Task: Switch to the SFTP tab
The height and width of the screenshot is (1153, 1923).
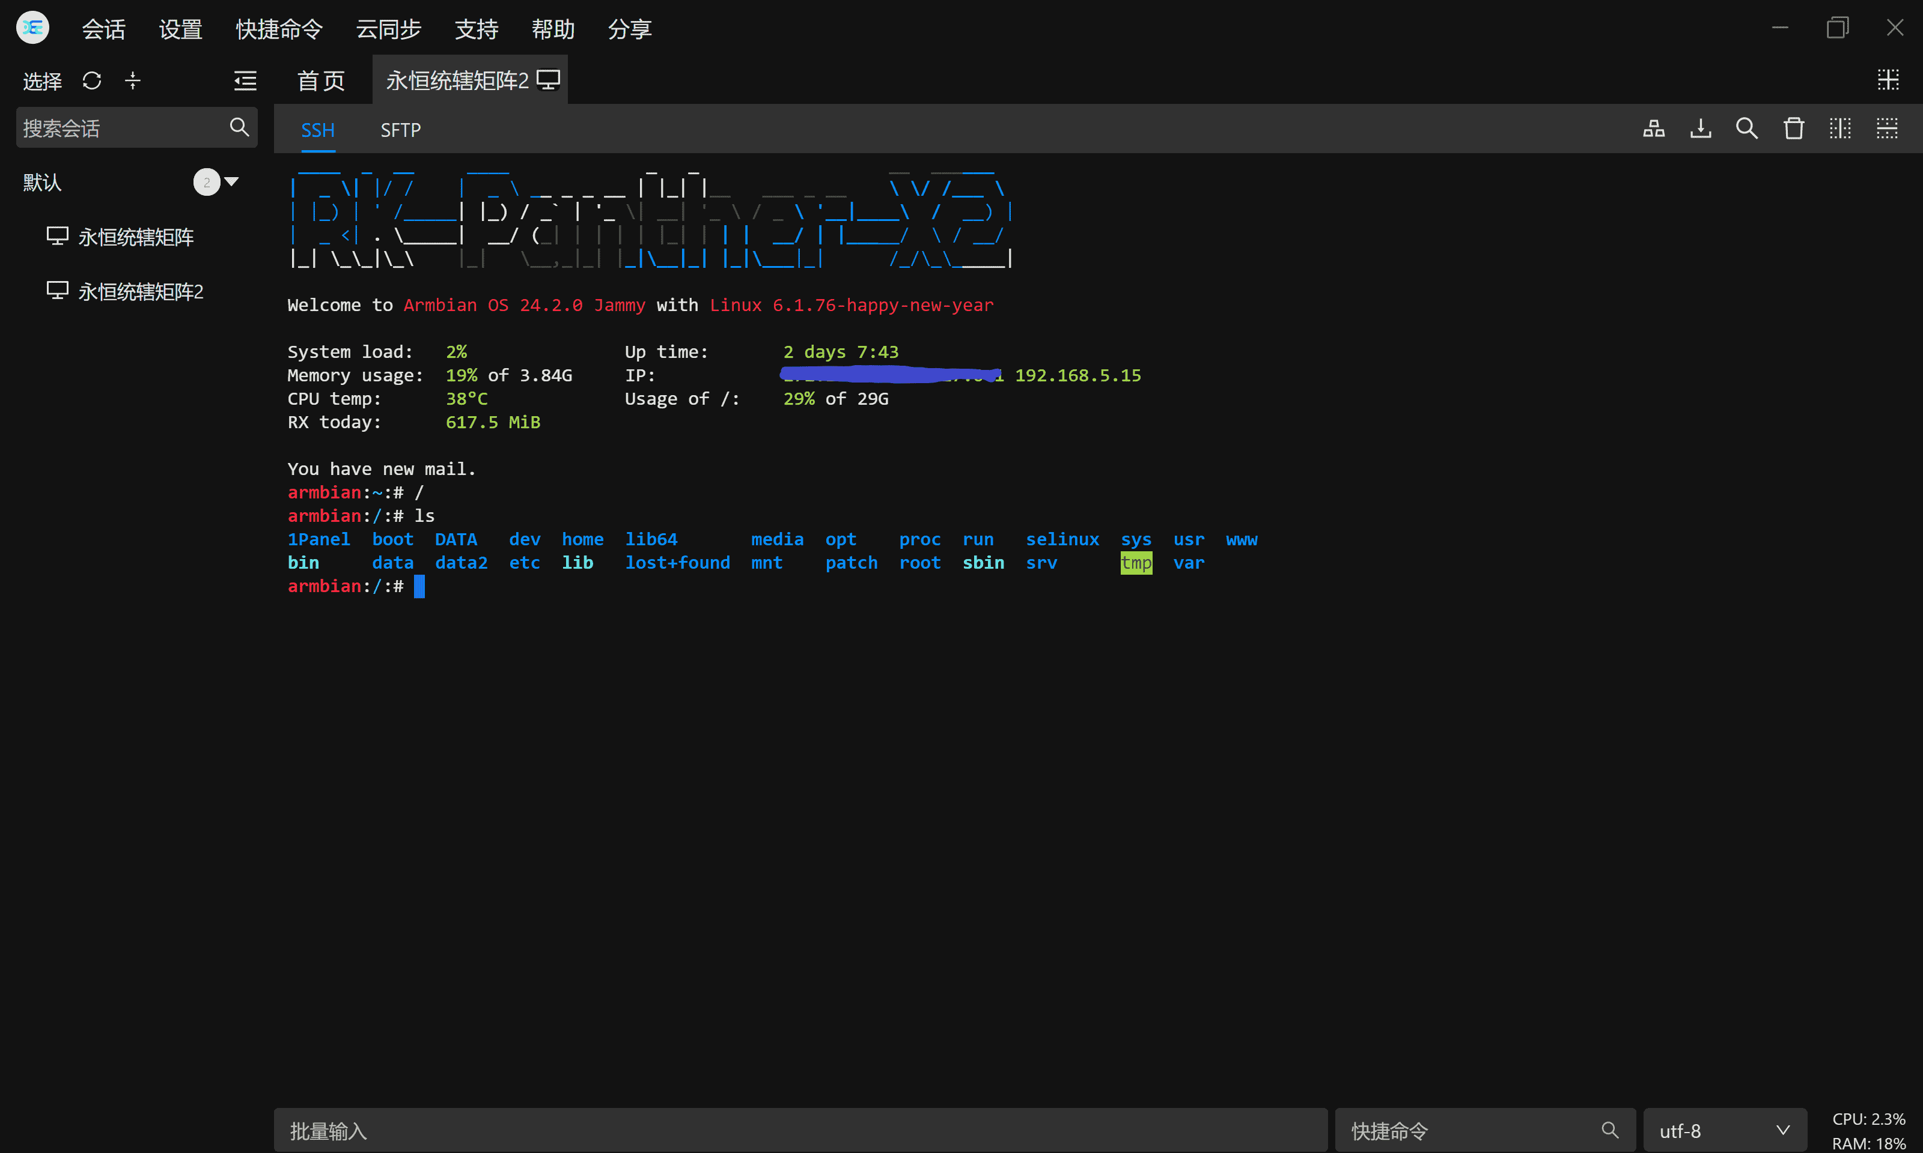Action: click(x=400, y=130)
